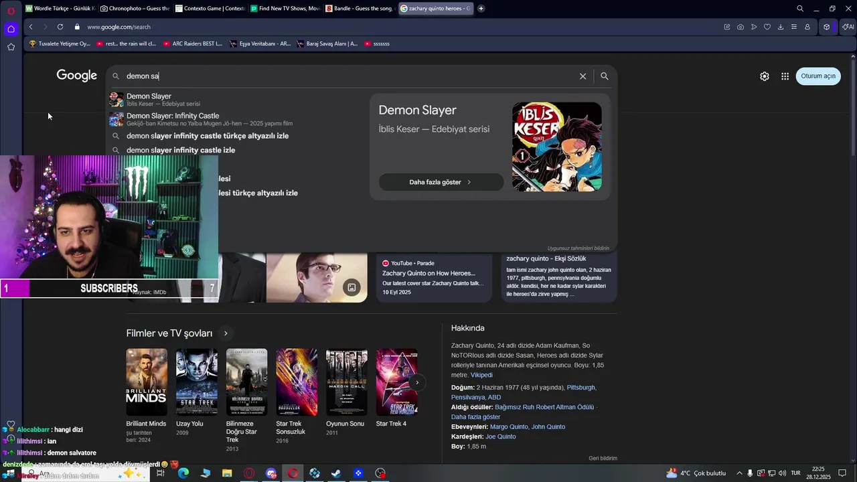Open the Pittsburgh birthplace link
This screenshot has width=857, height=482.
pyautogui.click(x=581, y=388)
